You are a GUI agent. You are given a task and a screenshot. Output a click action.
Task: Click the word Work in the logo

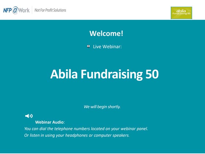(x=25, y=10)
